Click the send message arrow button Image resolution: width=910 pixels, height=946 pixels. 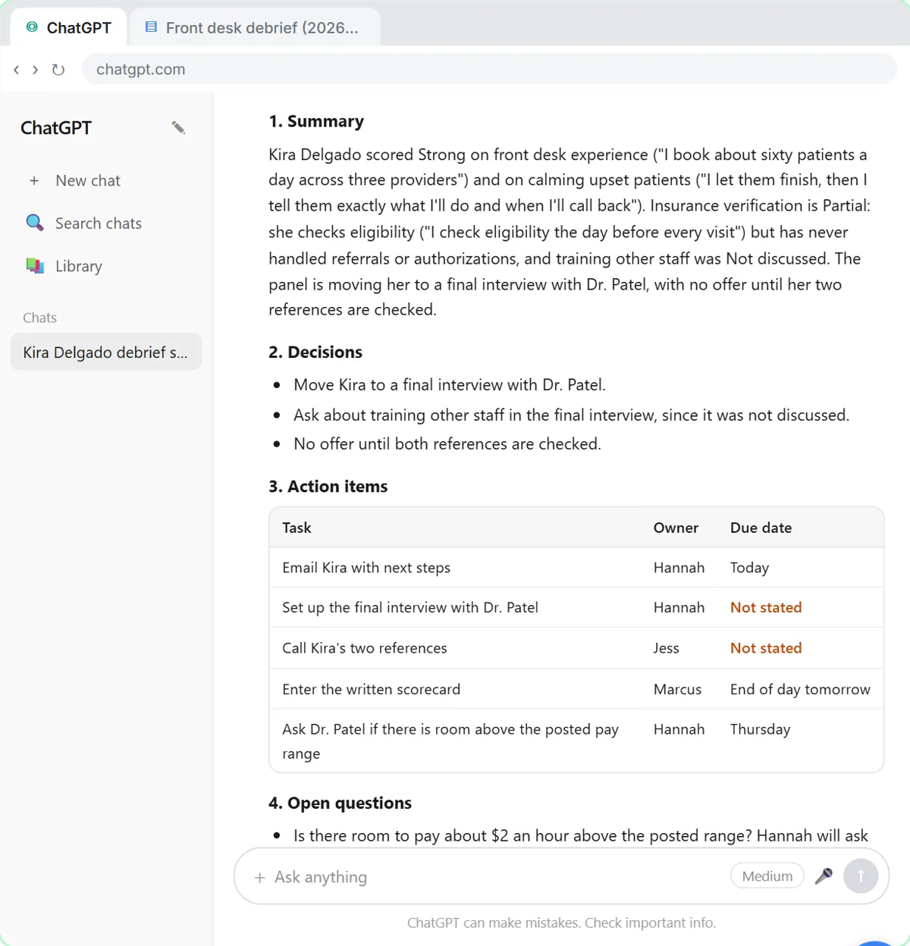point(861,876)
